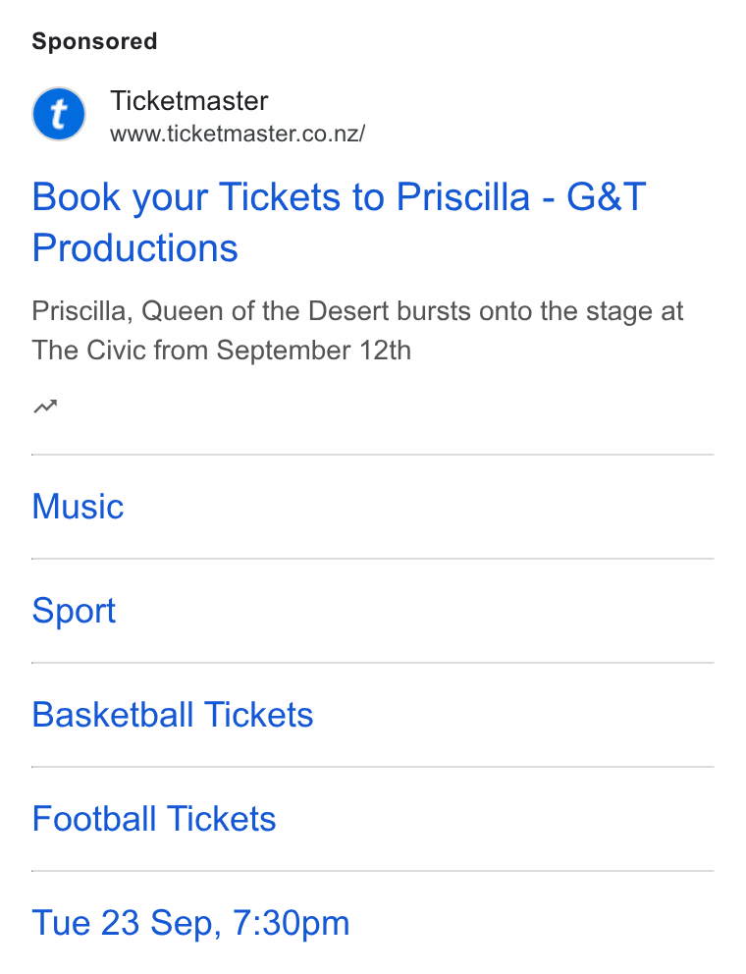Click the word Tickets in Football Tickets
This screenshot has width=746, height=974.
tap(221, 819)
